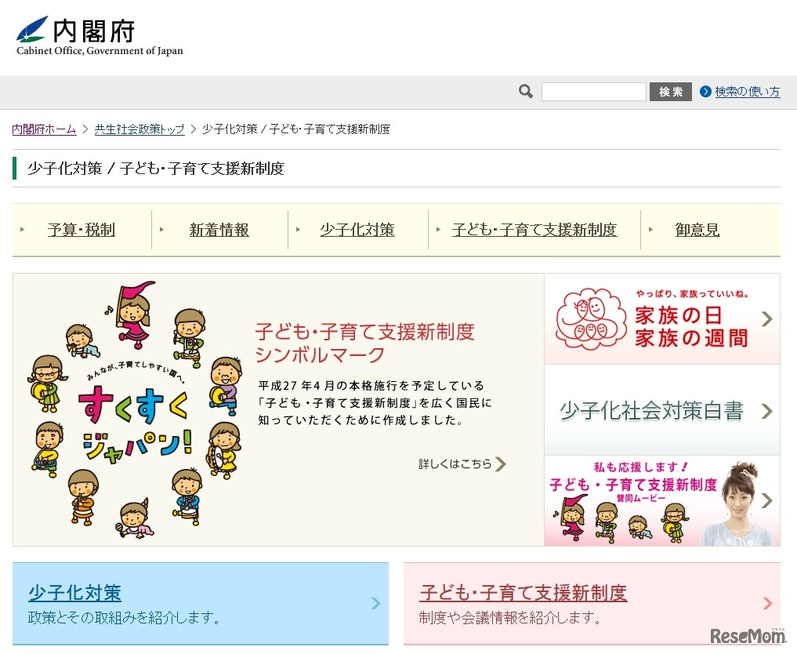The image size is (797, 654).
Task: Click the chevron on the 子ども・子育て支援新制度 pink box
Action: coord(767,604)
